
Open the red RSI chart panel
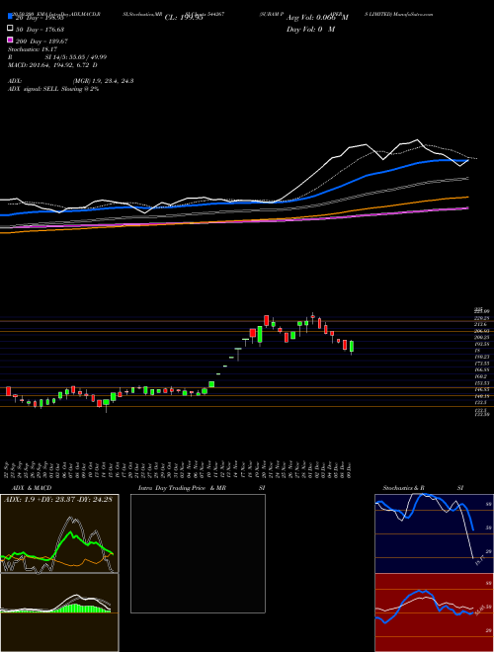coord(434,612)
